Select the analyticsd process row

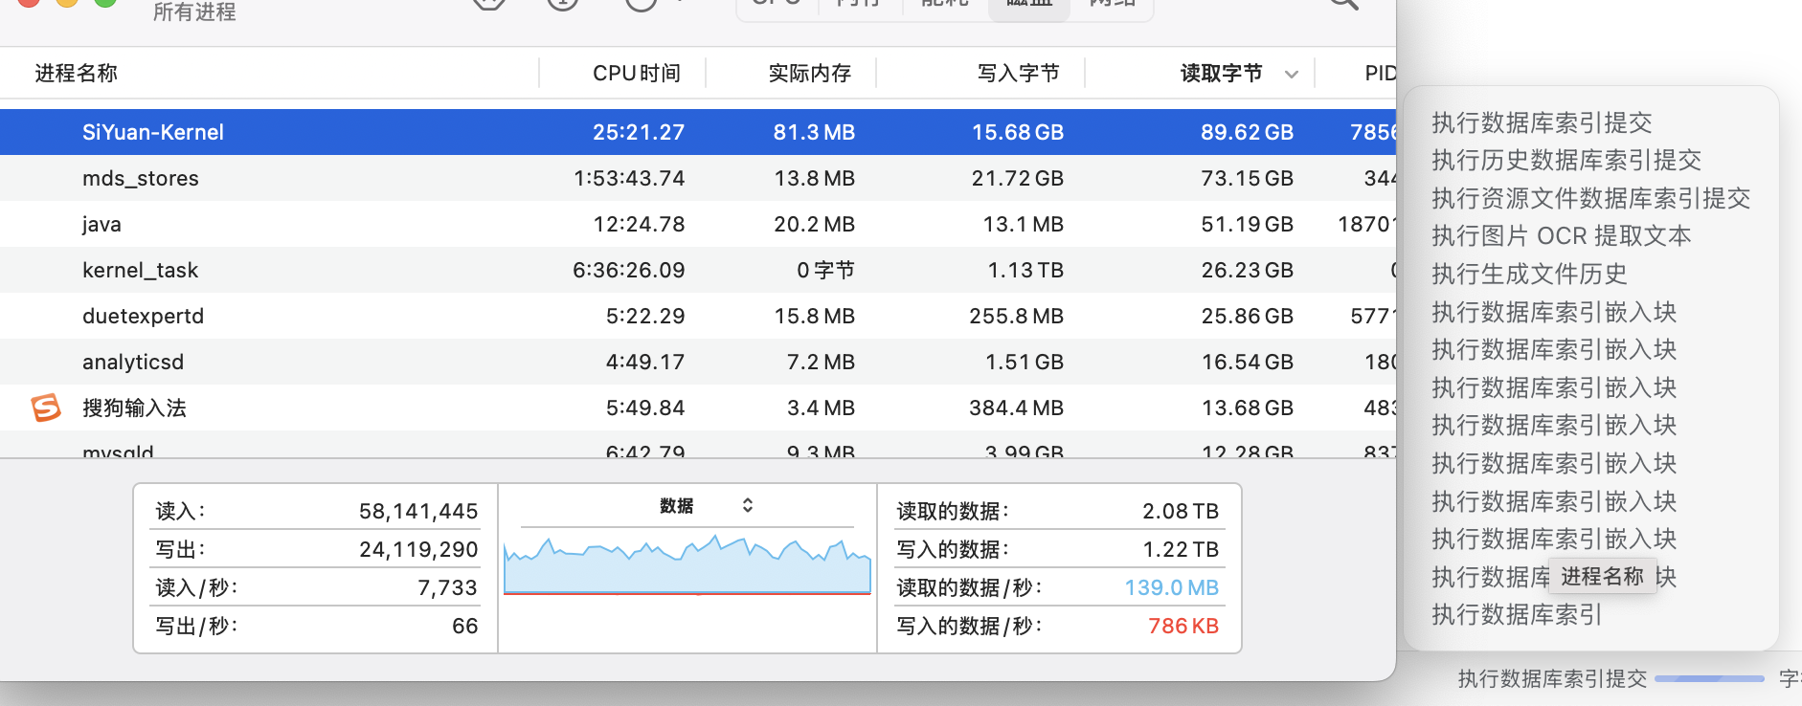698,362
